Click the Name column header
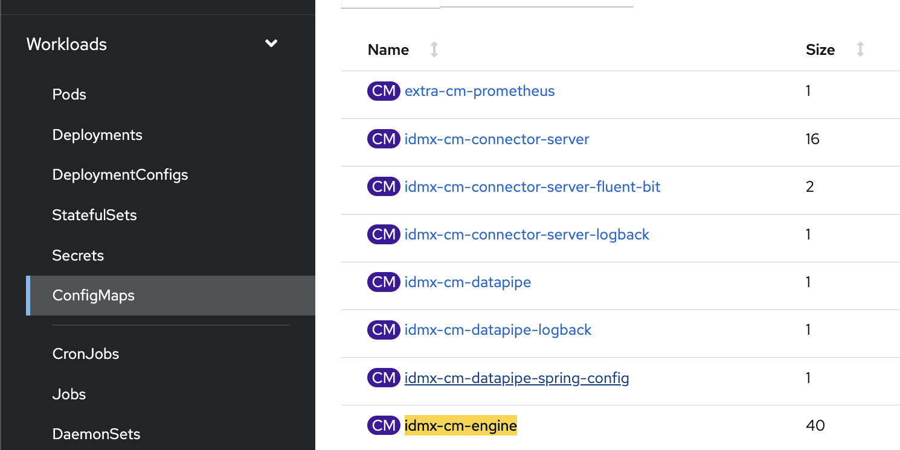The image size is (900, 450). [388, 49]
